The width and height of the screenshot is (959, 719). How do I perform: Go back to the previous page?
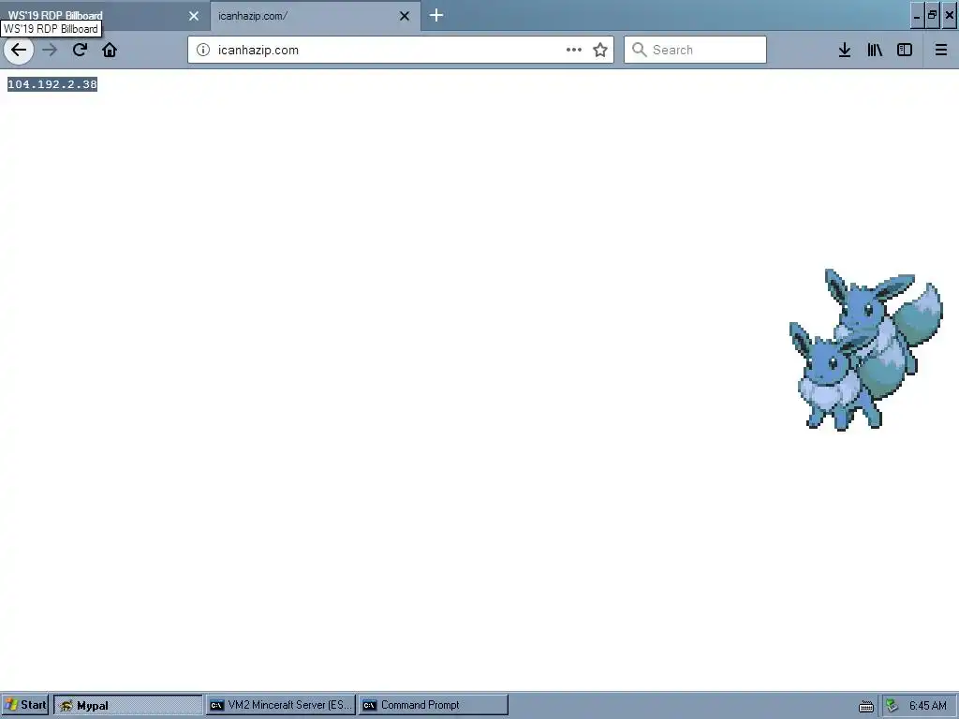pyautogui.click(x=19, y=51)
